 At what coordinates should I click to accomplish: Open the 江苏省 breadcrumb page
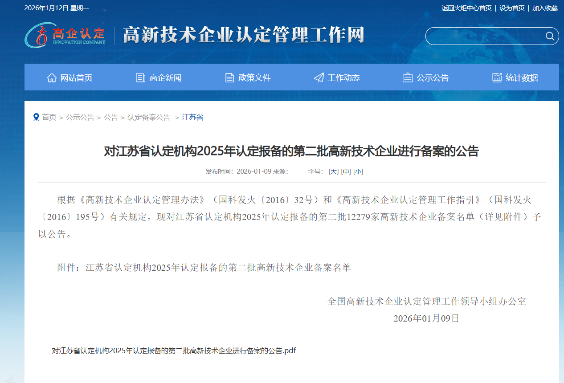(192, 117)
